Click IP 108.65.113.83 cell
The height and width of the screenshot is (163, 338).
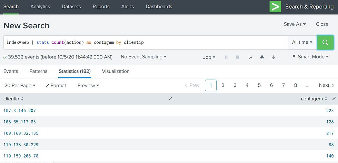[x=20, y=122]
